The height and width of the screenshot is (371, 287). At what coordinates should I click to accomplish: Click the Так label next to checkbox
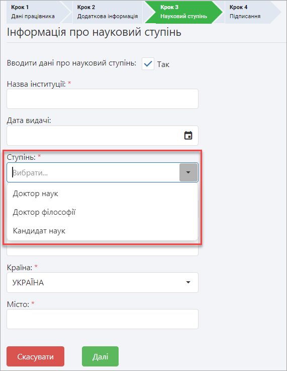(x=163, y=65)
